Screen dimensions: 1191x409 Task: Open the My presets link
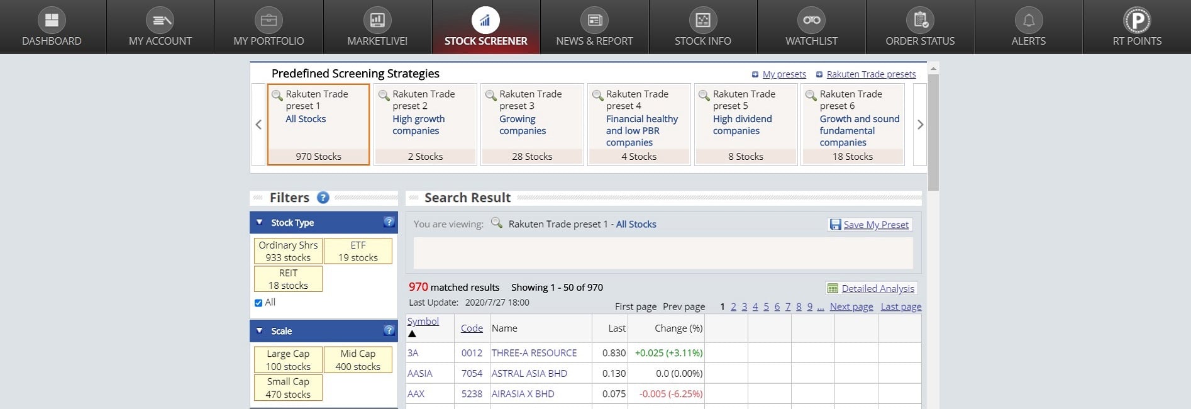click(x=784, y=74)
